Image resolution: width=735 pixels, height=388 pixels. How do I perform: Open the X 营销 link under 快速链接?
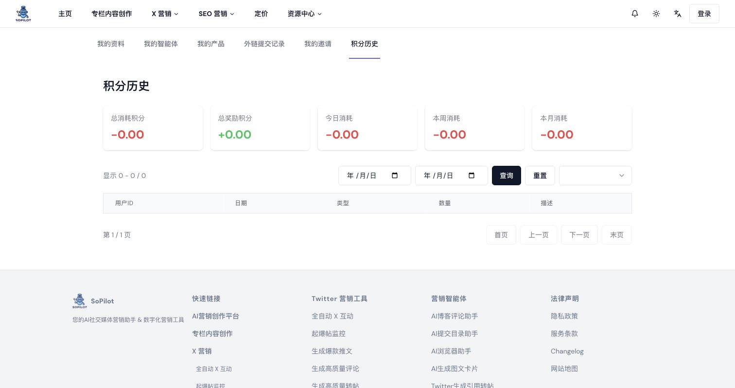[x=202, y=351]
